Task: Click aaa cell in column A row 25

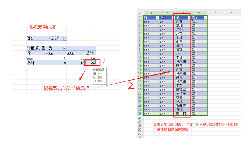Action: [x=151, y=114]
